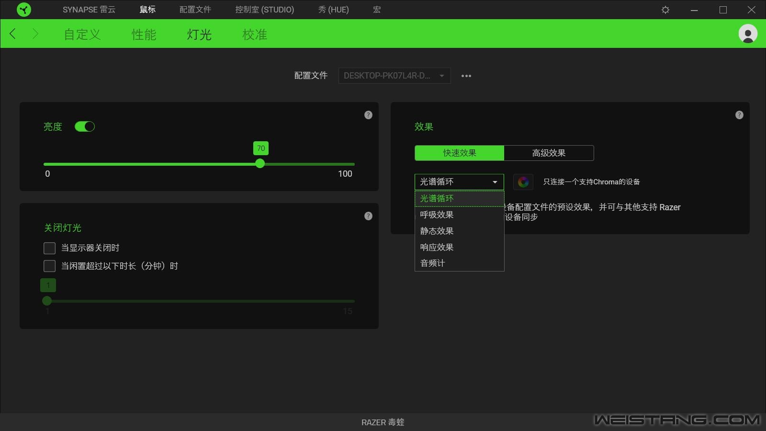The image size is (766, 431).
Task: Maximize the Synapse window
Action: coord(723,10)
